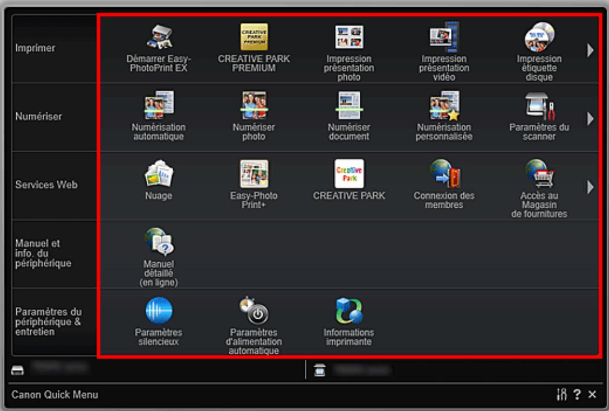
Task: Open the Quick Menu help question mark
Action: point(577,394)
